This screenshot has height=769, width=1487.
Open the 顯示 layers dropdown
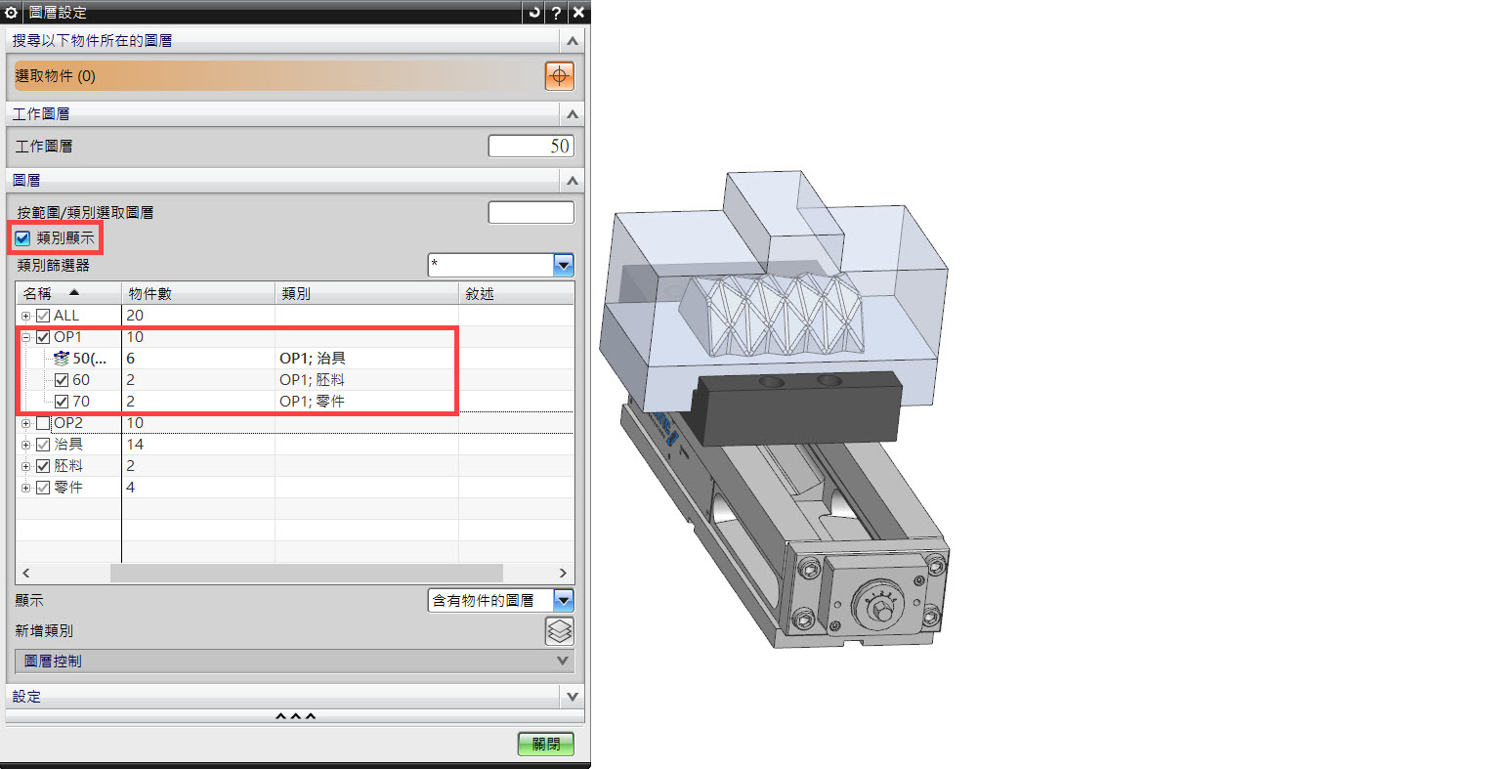click(564, 600)
